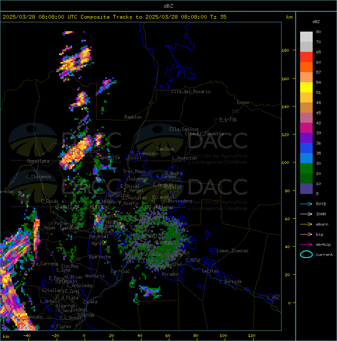The width and height of the screenshot is (337, 341).
Task: Pick the red 60-65 dBZ swatch
Action: point(306,57)
